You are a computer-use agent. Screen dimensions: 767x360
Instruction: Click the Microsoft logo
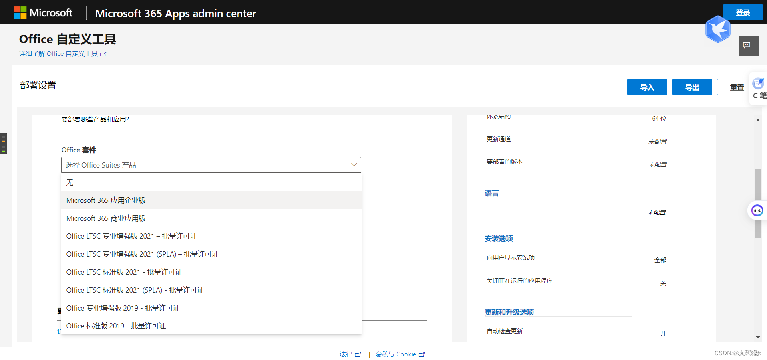pos(43,13)
